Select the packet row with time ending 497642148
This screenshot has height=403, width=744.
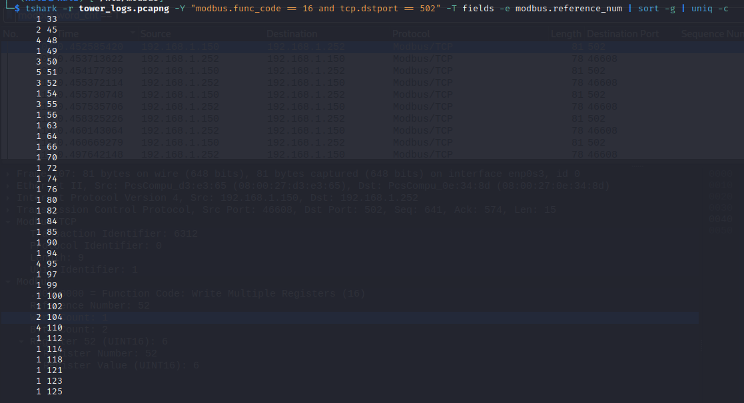[333, 155]
